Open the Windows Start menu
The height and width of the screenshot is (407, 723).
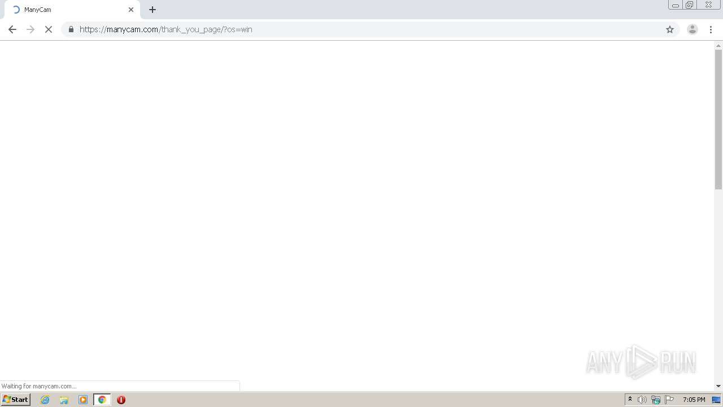[16, 400]
